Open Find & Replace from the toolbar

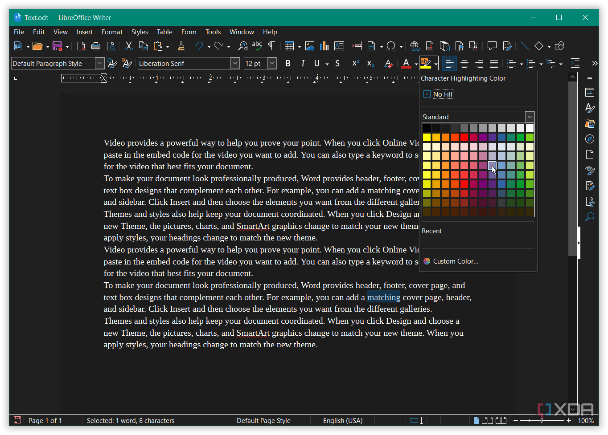click(x=242, y=46)
